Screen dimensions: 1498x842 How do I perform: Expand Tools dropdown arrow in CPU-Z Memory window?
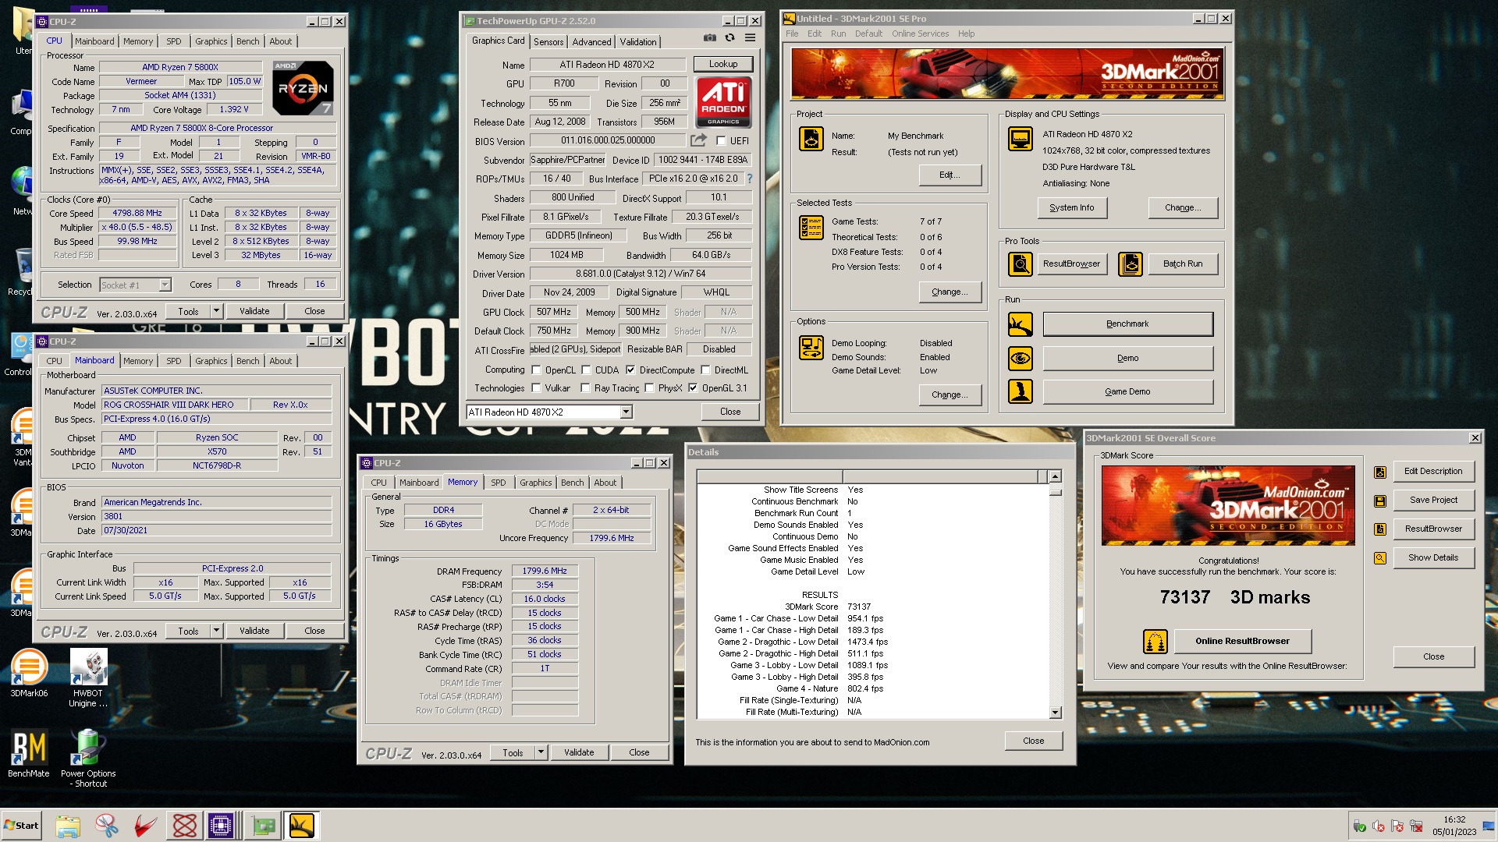pyautogui.click(x=541, y=752)
